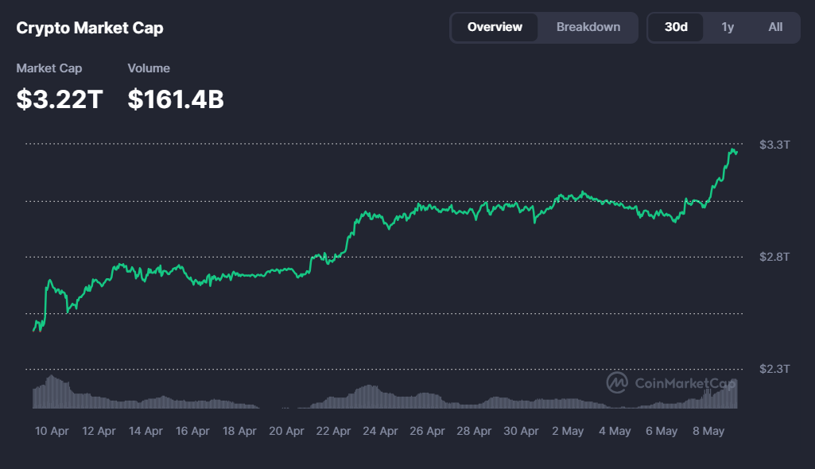Select the 10 Apr date label
This screenshot has width=815, height=469.
51,430
